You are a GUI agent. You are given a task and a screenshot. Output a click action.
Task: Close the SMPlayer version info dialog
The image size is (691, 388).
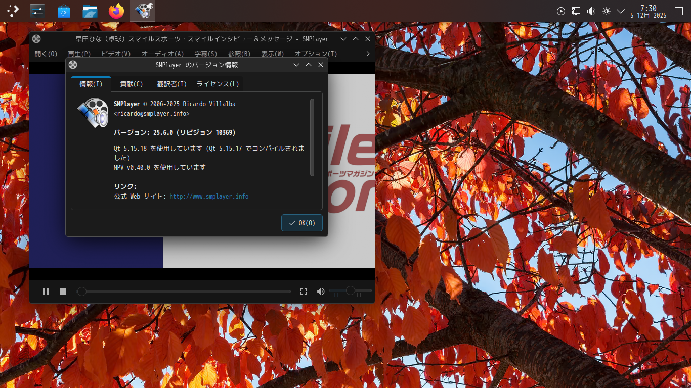pyautogui.click(x=321, y=65)
